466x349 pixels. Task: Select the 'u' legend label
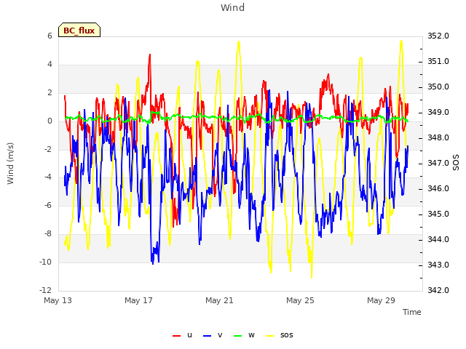[x=189, y=335]
